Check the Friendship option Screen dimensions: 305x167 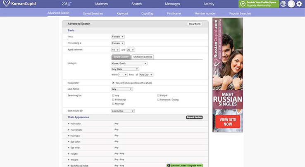[113, 100]
